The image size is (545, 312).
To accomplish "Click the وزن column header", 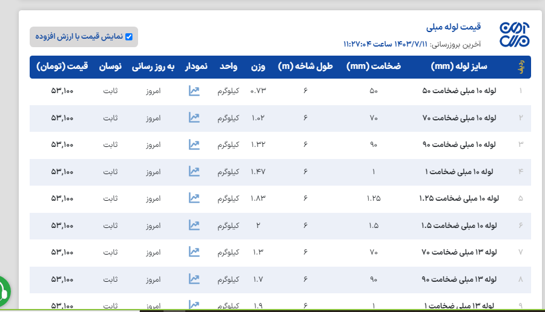I will click(x=259, y=67).
